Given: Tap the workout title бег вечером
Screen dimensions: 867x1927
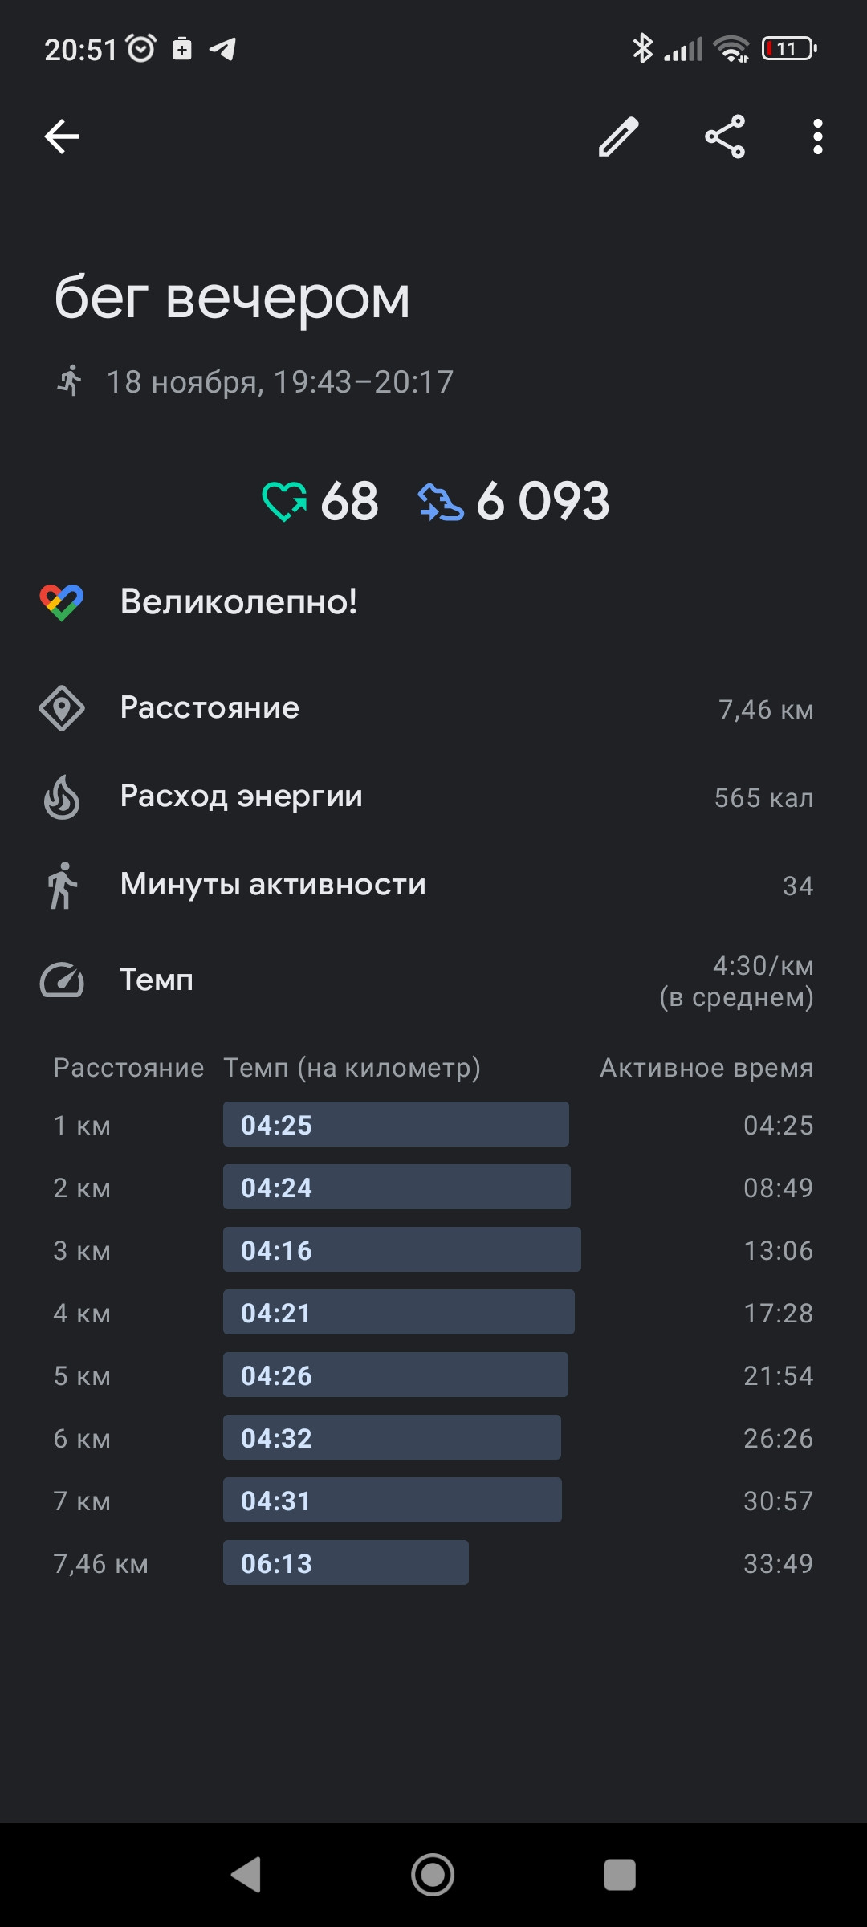Looking at the screenshot, I should click(x=232, y=298).
